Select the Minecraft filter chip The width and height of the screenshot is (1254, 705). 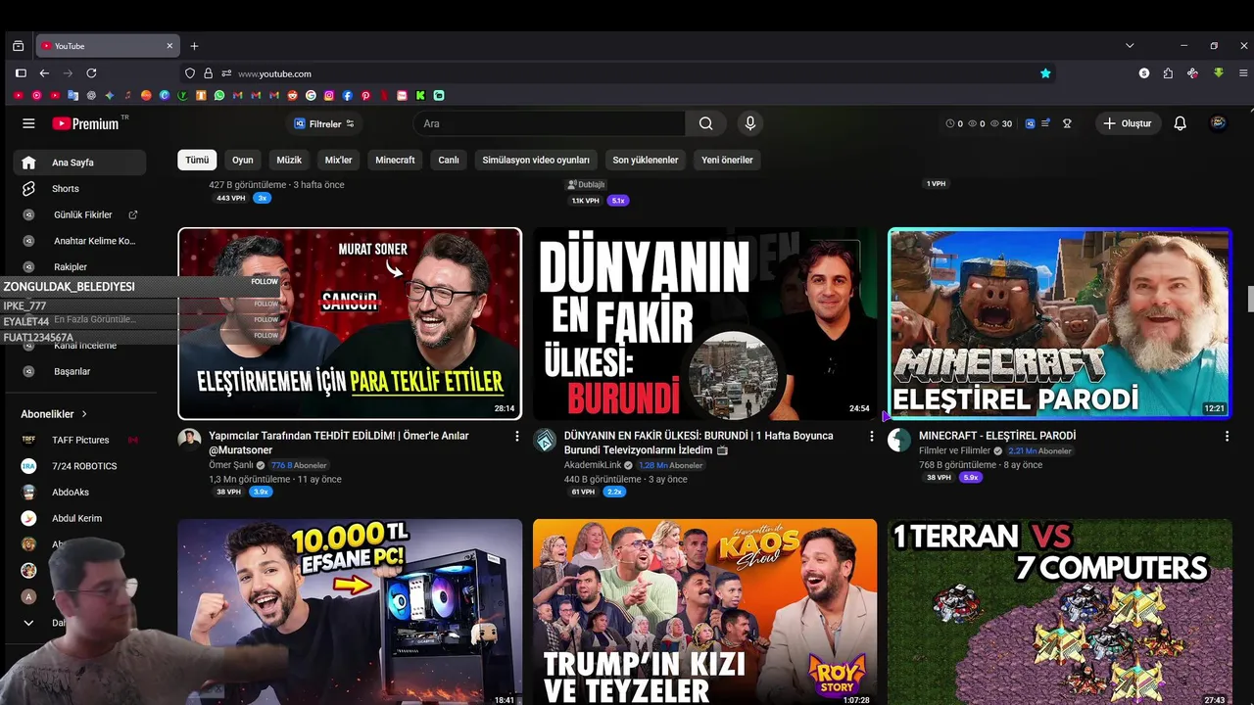click(395, 160)
